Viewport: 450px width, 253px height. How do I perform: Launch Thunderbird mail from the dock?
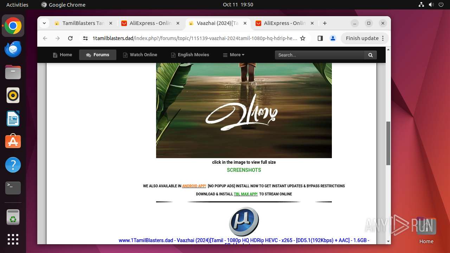(13, 49)
